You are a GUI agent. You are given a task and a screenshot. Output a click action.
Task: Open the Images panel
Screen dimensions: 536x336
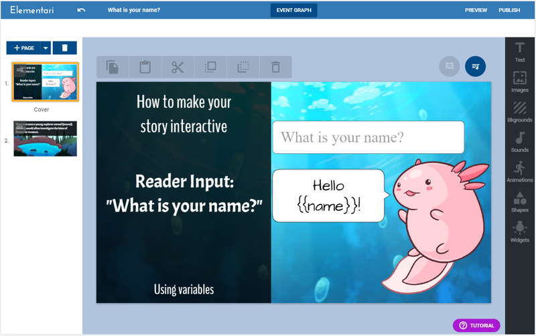click(x=520, y=82)
